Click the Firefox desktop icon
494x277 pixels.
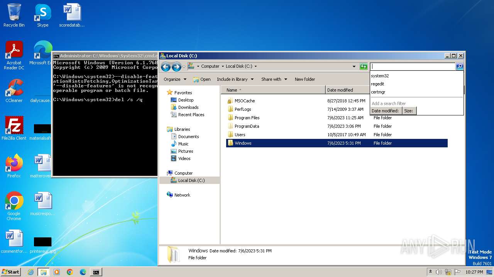[14, 166]
